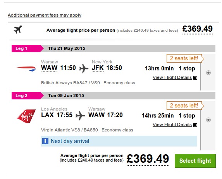Click the WAW departure airport code in Leg 1
This screenshot has height=179, width=222.
tap(49, 68)
